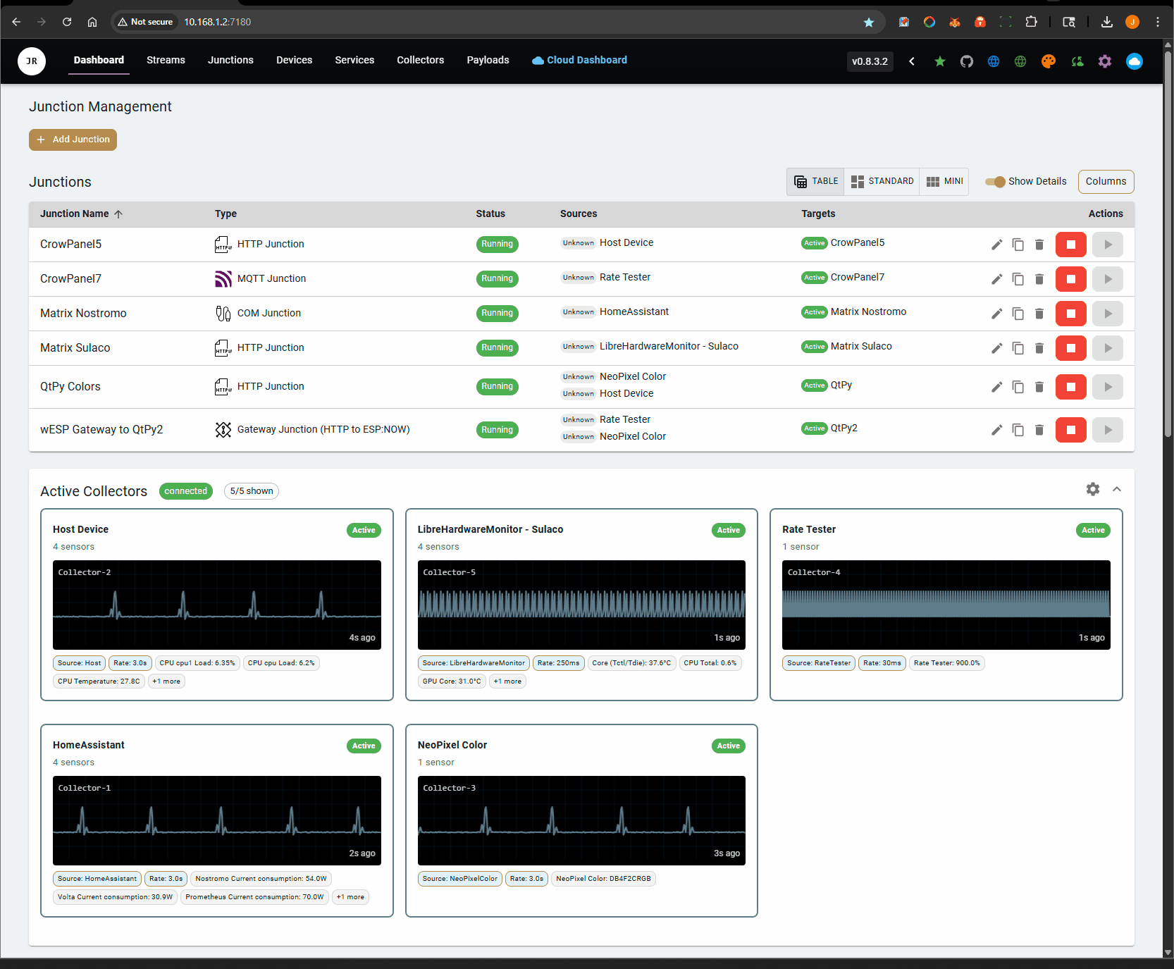Click 'Rate: 250ms' chip
1174x969 pixels.
(x=558, y=663)
